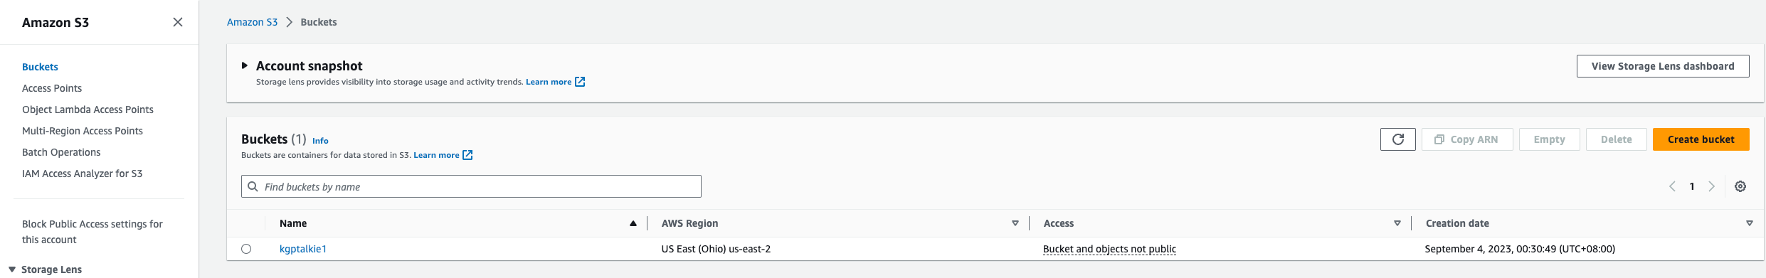Click the search magnifier icon
The width and height of the screenshot is (1766, 278).
(x=253, y=186)
